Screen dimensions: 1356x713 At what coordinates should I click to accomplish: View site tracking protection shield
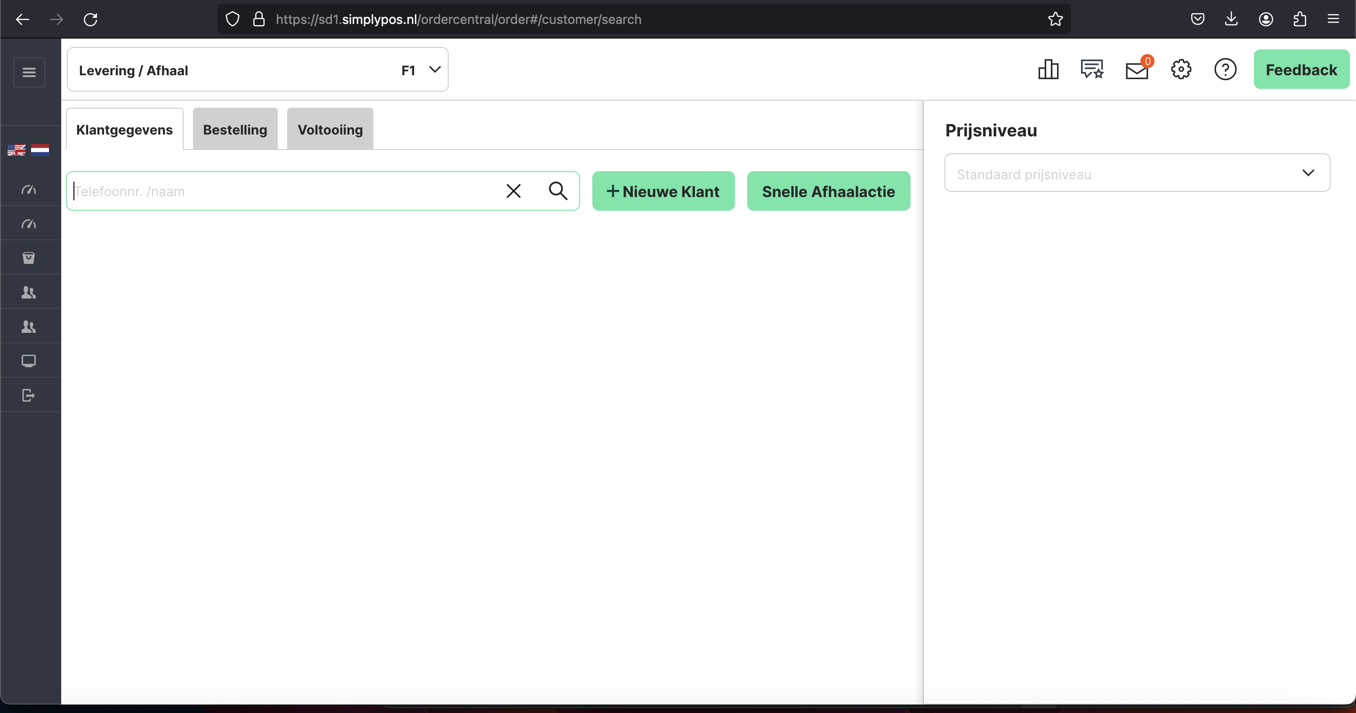point(232,19)
